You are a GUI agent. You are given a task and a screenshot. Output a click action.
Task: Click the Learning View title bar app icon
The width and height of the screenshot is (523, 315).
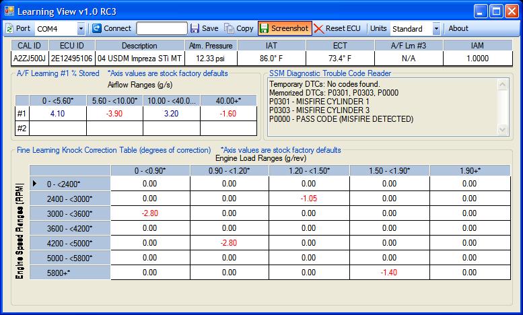[x=9, y=11]
